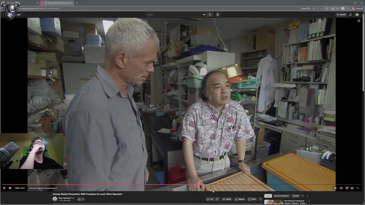Toggle the autoplay switch in the player
365x205 pixels.
335,188
